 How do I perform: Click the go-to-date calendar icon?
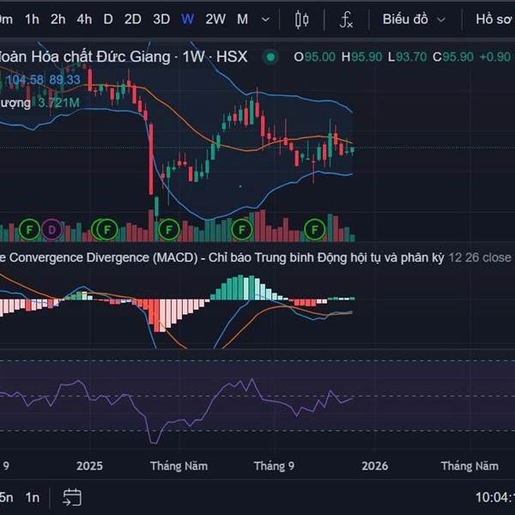(72, 496)
